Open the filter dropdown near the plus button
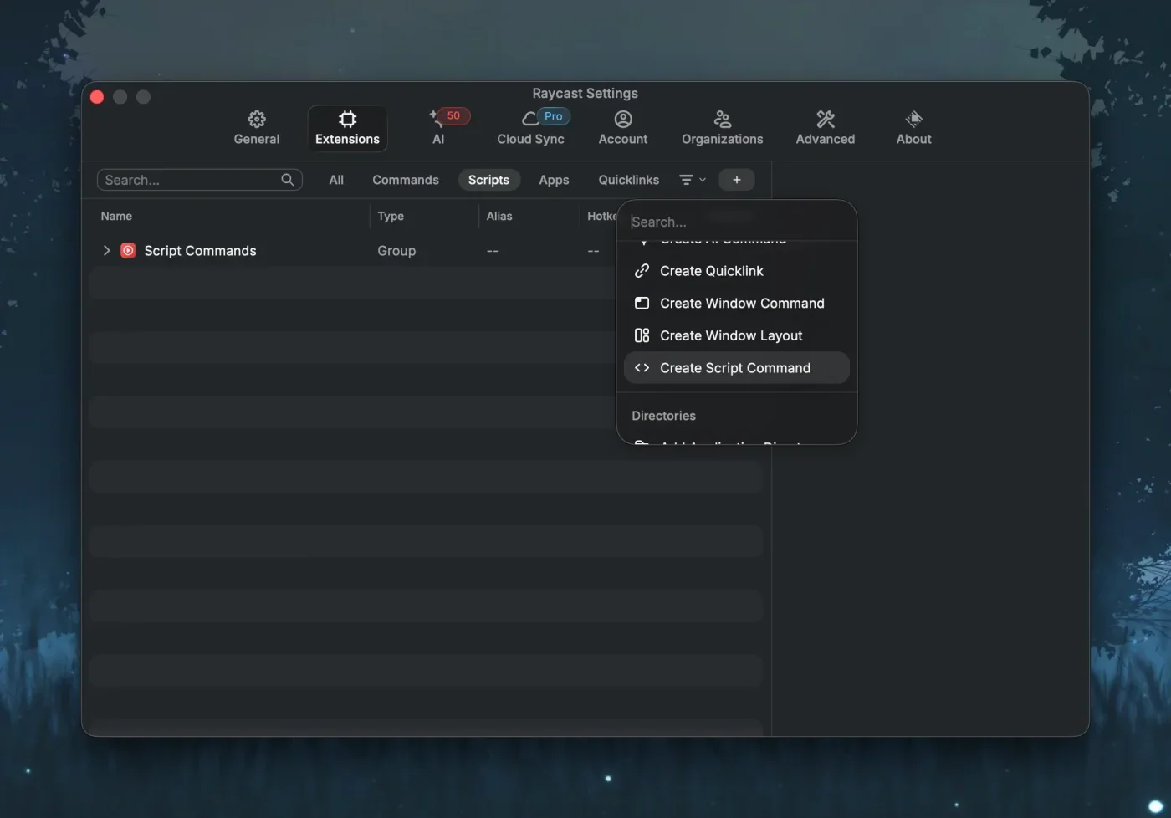This screenshot has width=1171, height=818. pyautogui.click(x=691, y=179)
